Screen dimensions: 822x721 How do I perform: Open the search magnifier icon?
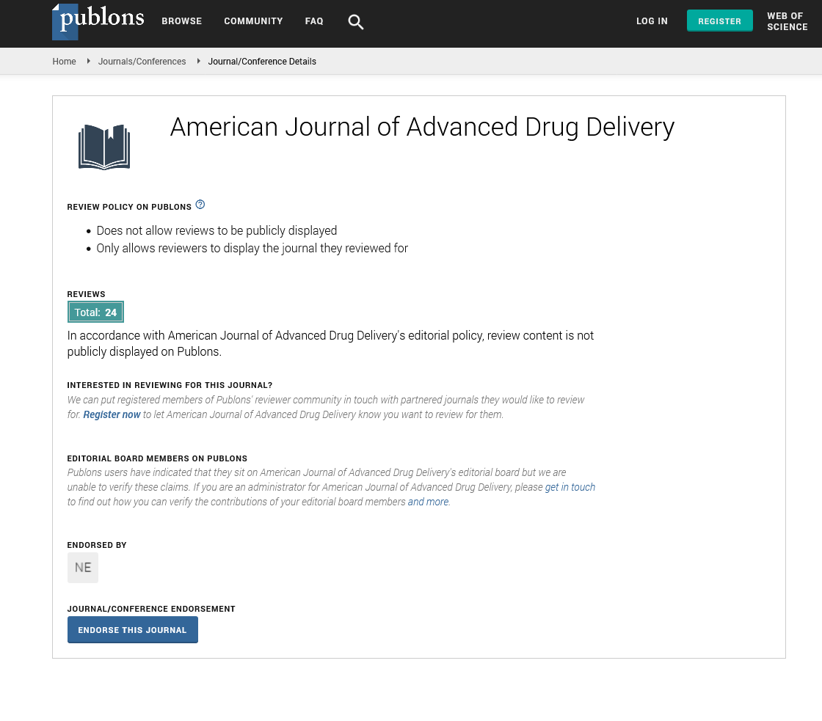point(355,22)
